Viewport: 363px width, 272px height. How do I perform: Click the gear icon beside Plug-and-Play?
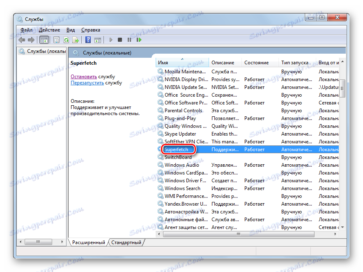161,118
